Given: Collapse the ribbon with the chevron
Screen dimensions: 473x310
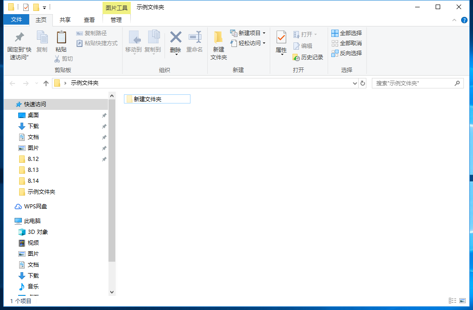Looking at the screenshot, I should pyautogui.click(x=454, y=20).
